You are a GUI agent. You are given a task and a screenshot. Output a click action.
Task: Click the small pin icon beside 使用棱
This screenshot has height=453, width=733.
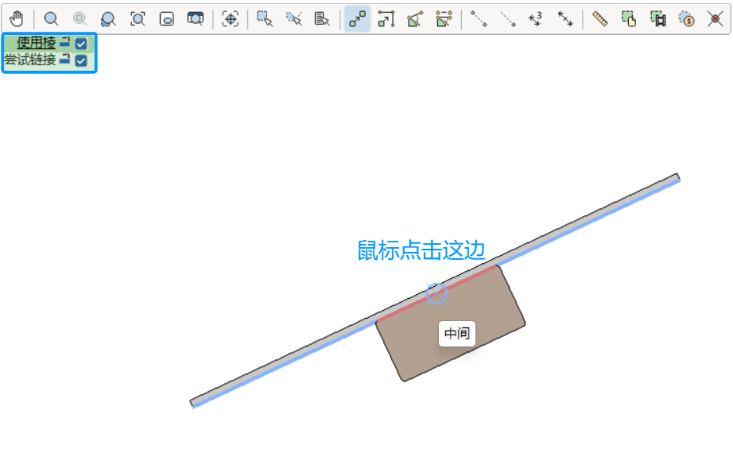pyautogui.click(x=65, y=43)
